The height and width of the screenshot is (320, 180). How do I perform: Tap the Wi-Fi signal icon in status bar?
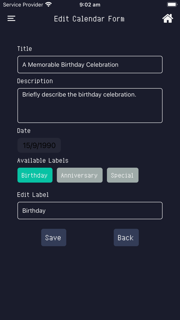[49, 4]
